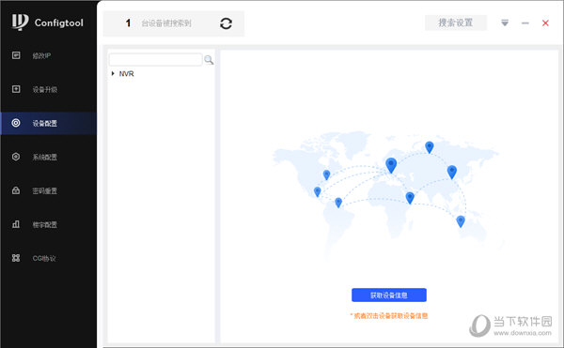Focus the device tree search input field
Image resolution: width=564 pixels, height=348 pixels.
click(155, 59)
